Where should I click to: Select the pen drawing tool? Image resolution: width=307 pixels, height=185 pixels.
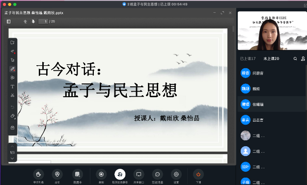pos(13,69)
